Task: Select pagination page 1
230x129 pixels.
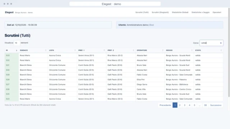Action: (175, 105)
